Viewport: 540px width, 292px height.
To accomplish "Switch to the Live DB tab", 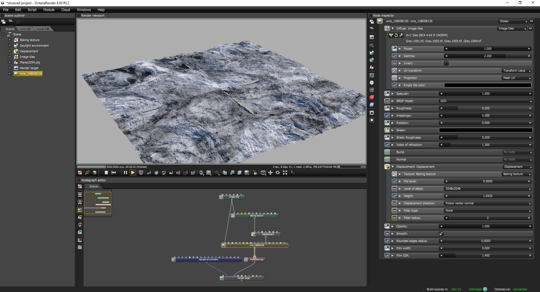I will 25,29.
